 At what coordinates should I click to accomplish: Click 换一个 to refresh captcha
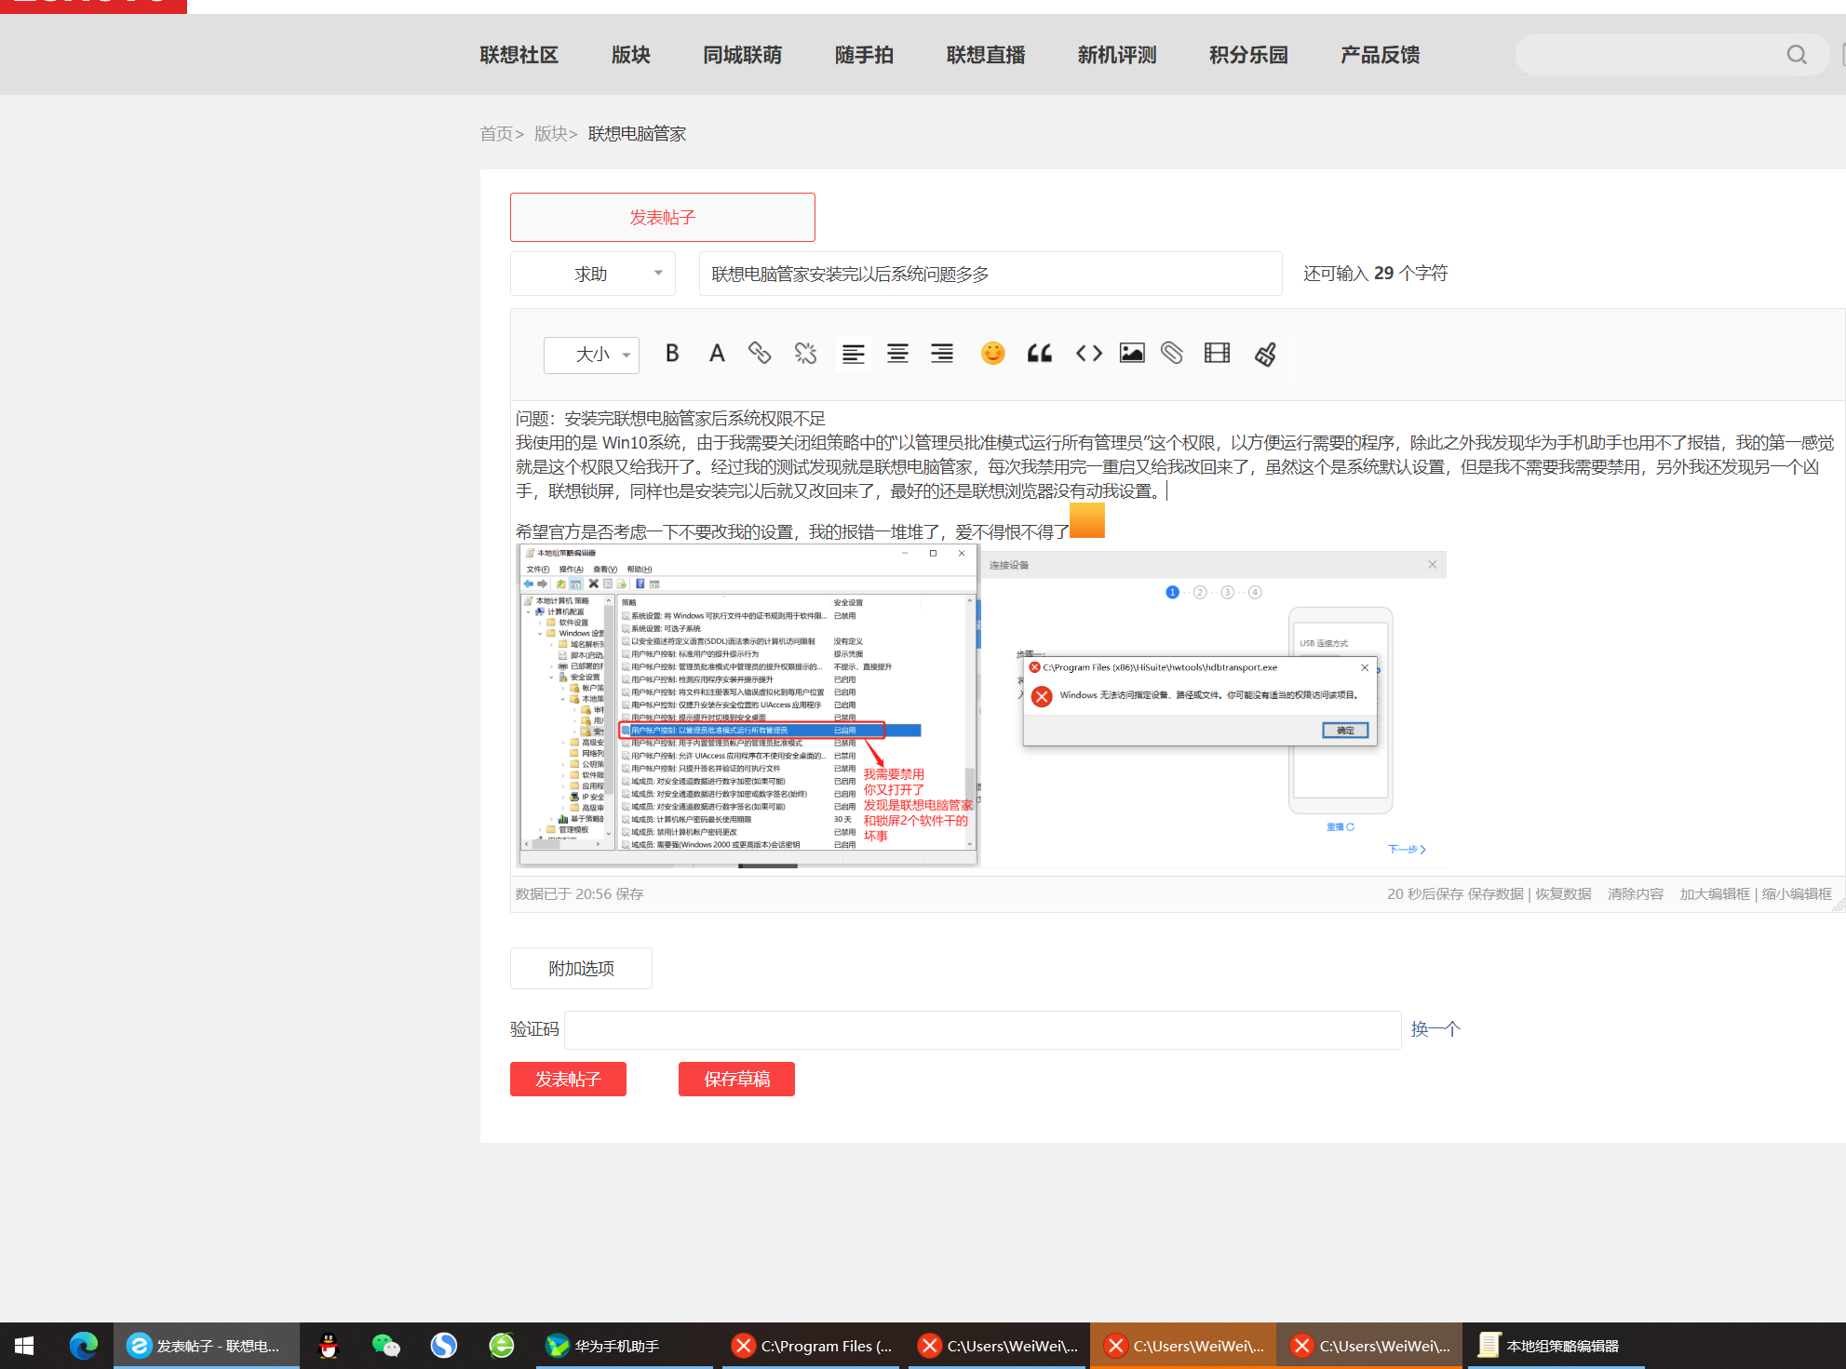click(1435, 1028)
